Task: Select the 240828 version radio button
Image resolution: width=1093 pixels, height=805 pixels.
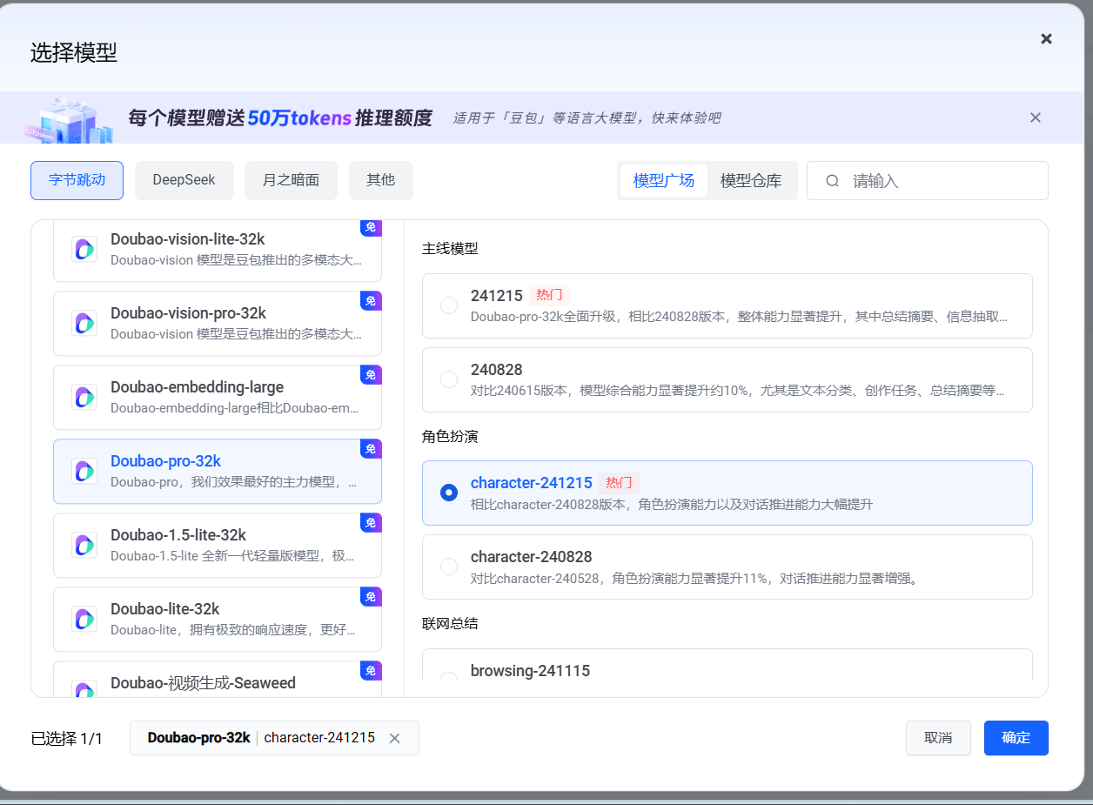Action: pos(449,379)
